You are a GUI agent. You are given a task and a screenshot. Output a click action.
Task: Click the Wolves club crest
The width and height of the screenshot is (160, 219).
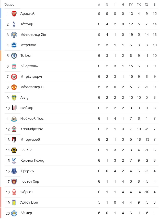point(14,150)
